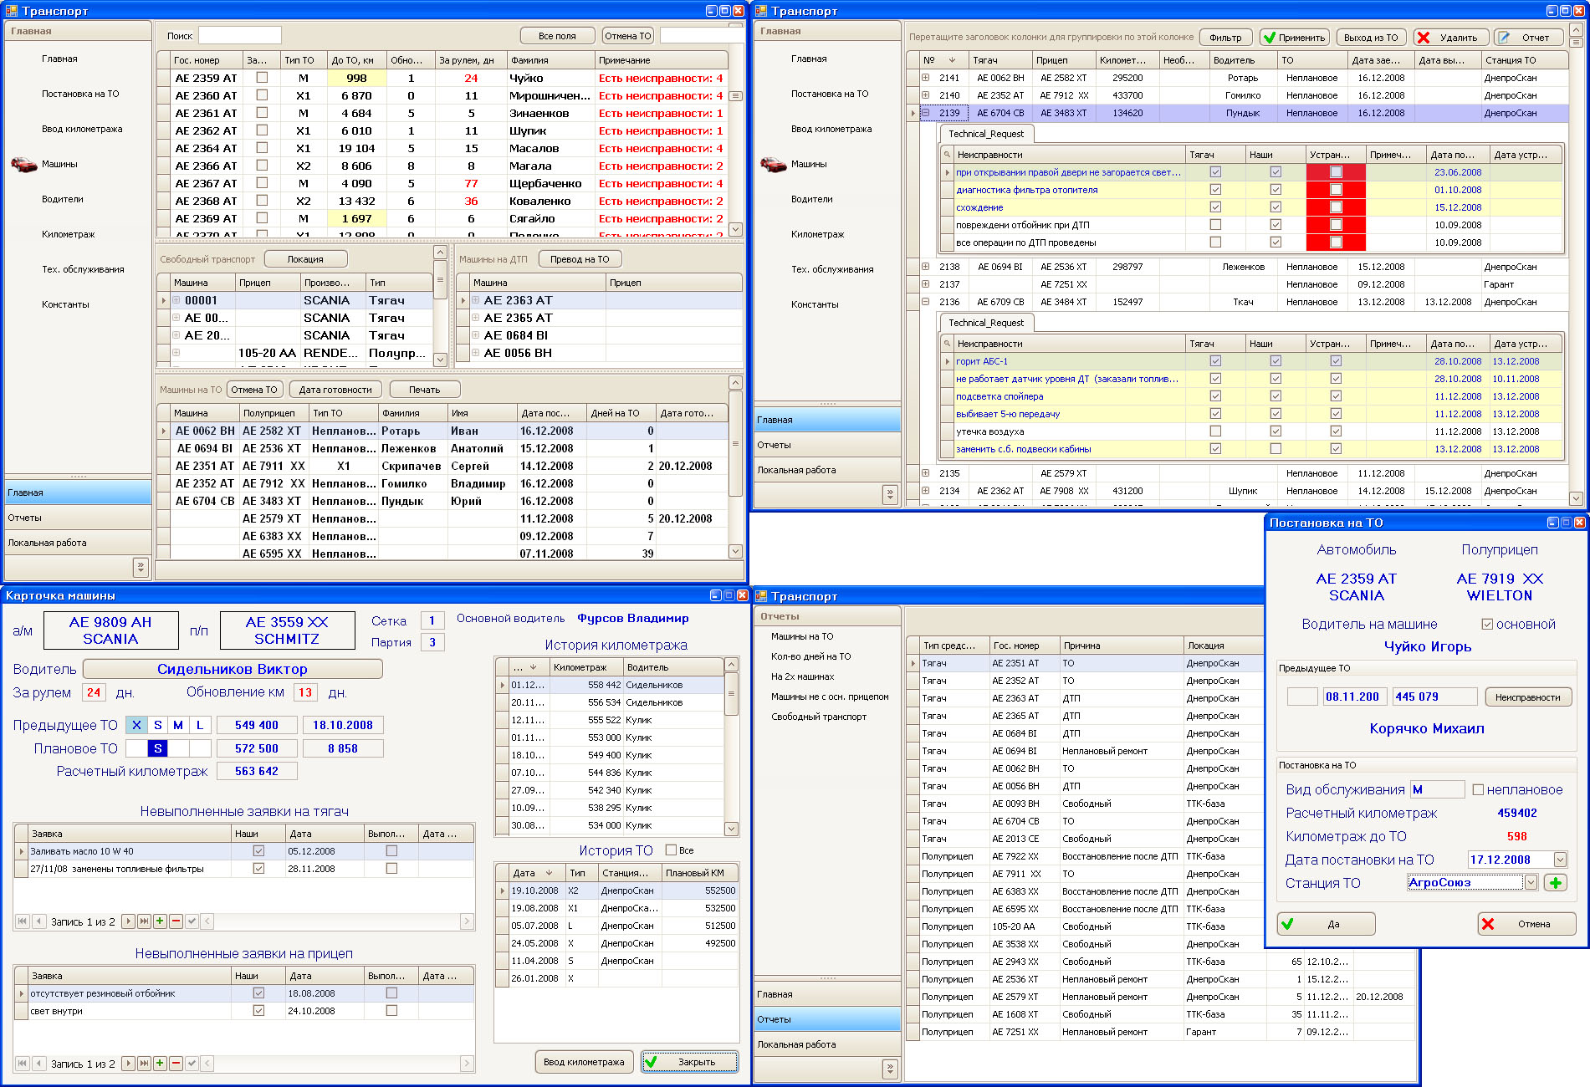Click into the Поиск search field

[x=239, y=36]
